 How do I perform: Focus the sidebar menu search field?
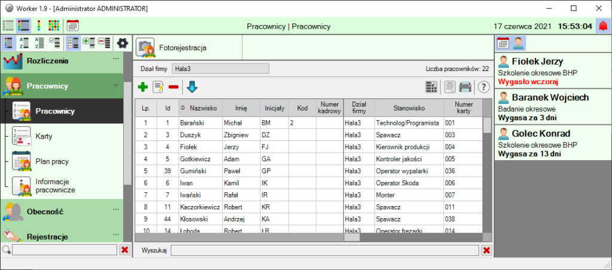click(x=65, y=250)
